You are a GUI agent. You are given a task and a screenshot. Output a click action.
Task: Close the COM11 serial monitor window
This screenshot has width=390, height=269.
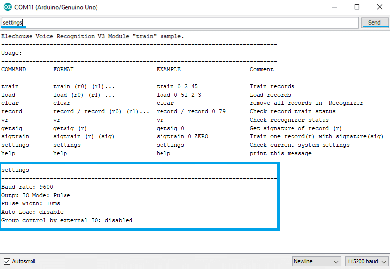(x=380, y=7)
